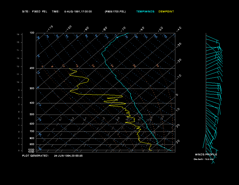Click the '30' right-side temperature label
The width and height of the screenshot is (239, 185).
[178, 142]
